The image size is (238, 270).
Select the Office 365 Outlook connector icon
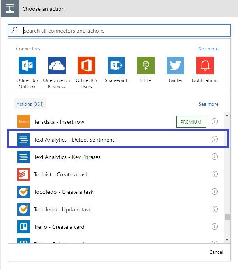[27, 65]
